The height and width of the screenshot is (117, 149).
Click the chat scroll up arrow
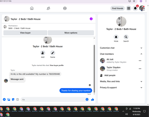pos(94,38)
